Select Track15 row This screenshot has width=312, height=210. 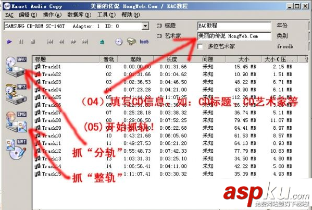pos(170,174)
